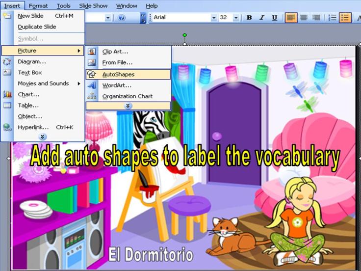Choose Clip Art from the Picture submenu
The height and width of the screenshot is (271, 361).
click(x=115, y=52)
